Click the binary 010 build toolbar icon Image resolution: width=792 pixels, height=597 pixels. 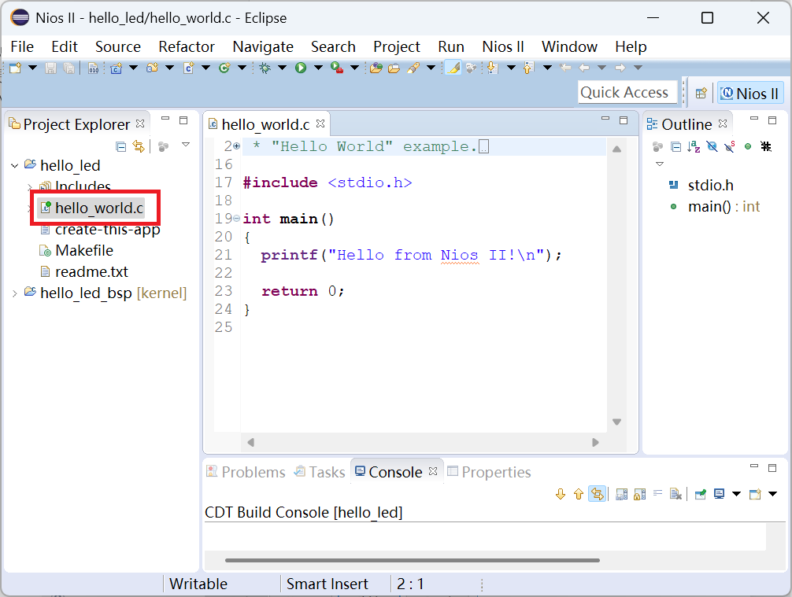[x=94, y=68]
